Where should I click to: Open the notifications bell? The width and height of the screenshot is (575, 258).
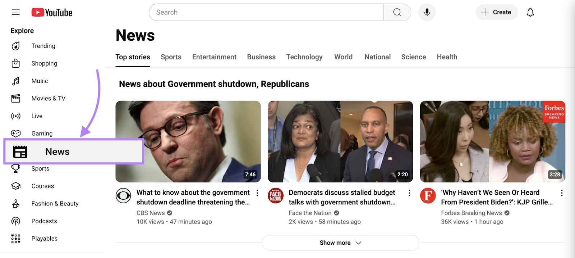(x=530, y=12)
